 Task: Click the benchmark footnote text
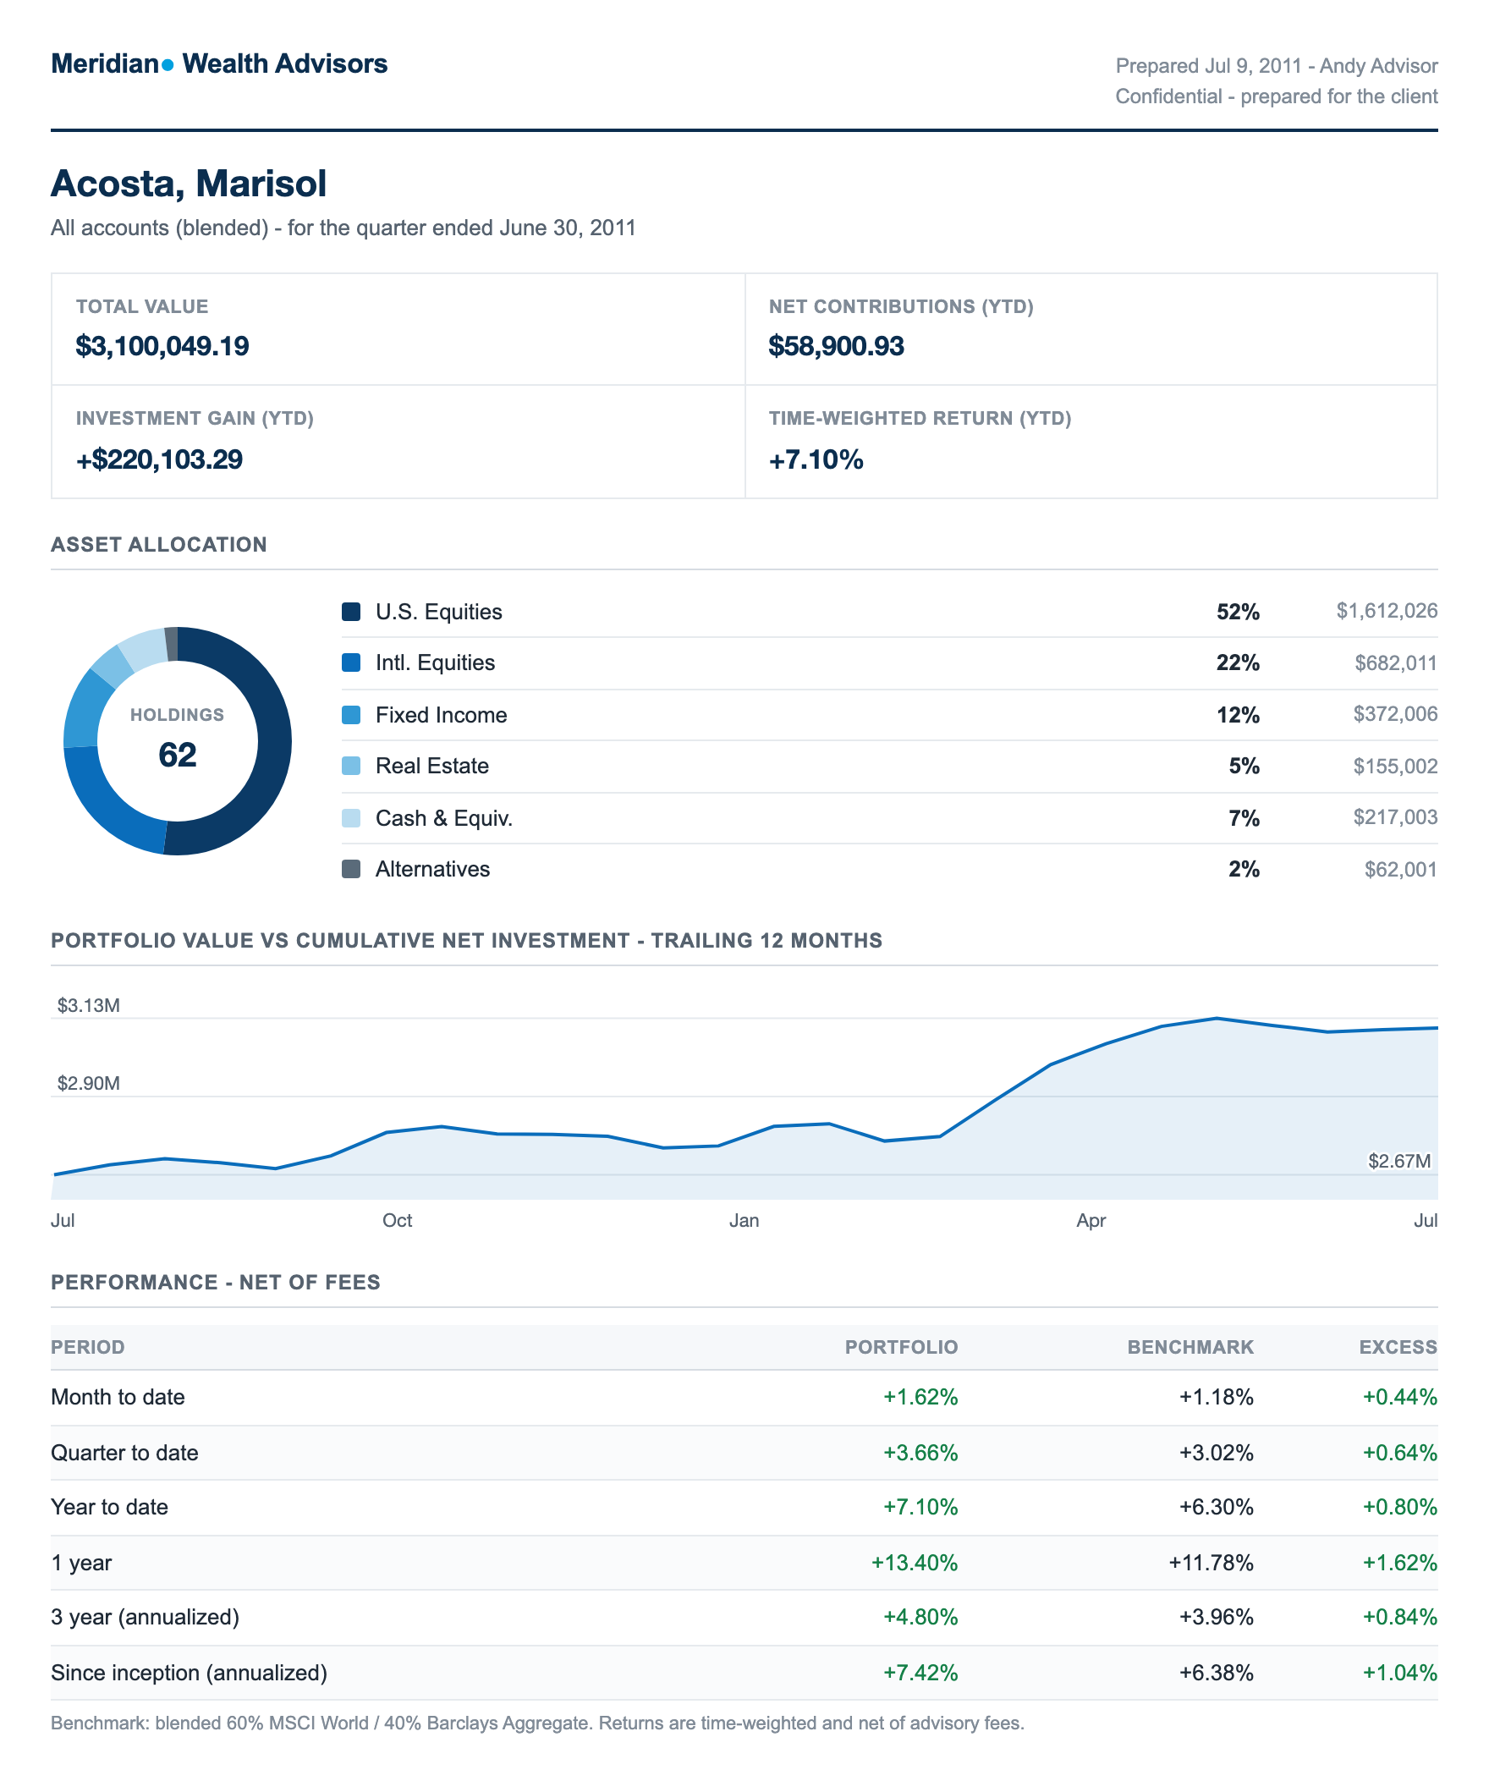click(537, 1723)
